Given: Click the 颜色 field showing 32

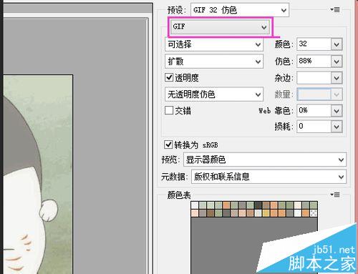Looking at the screenshot, I should click(314, 44).
